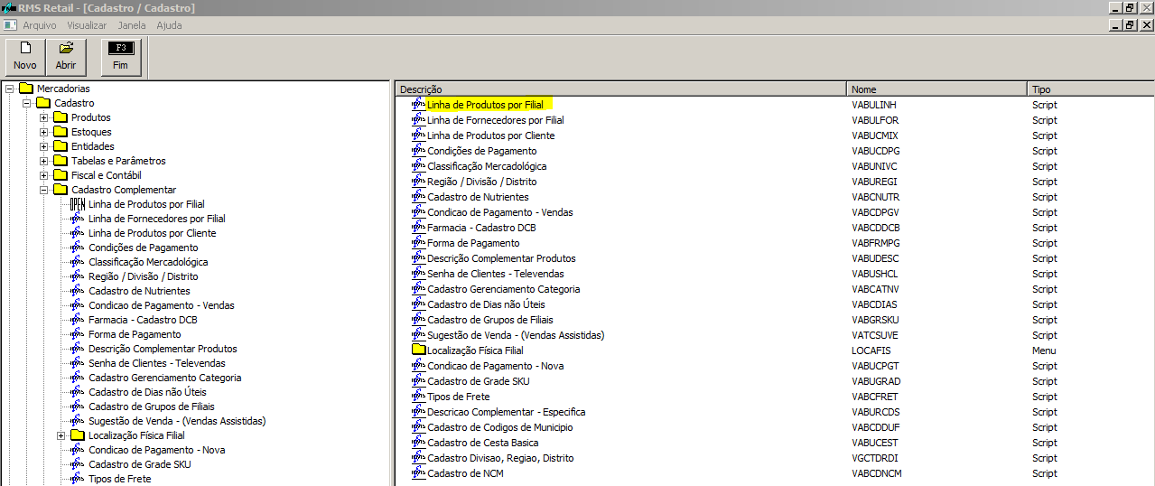The height and width of the screenshot is (486, 1155).
Task: Open the Arquivo menu
Action: tap(40, 25)
